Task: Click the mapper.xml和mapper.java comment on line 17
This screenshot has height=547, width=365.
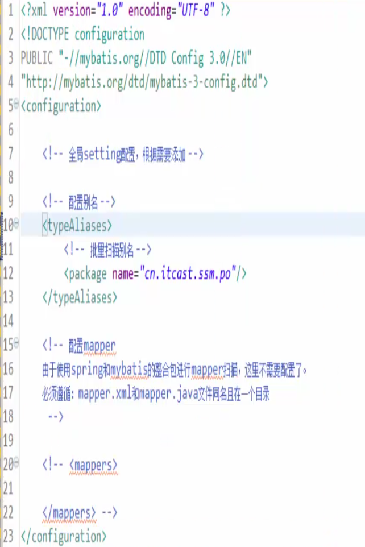Action: click(156, 394)
